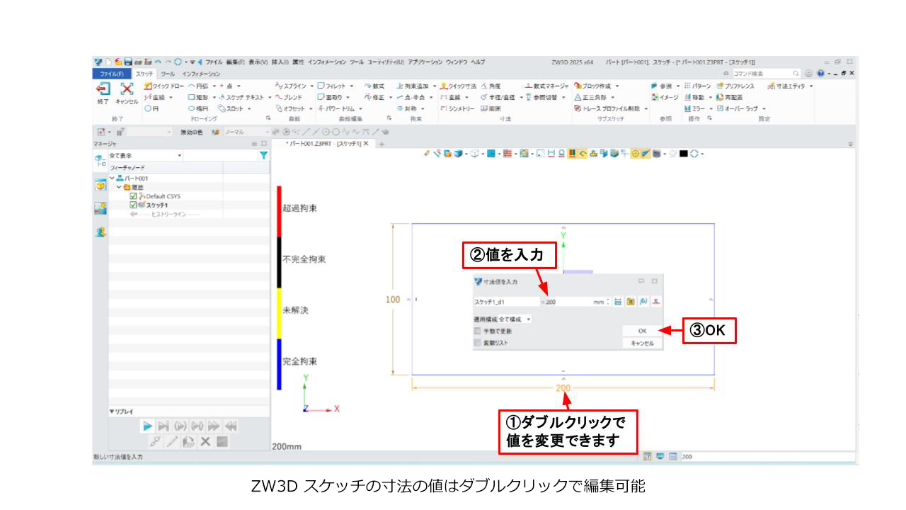Collapse the リプレイ panel expander

(111, 412)
